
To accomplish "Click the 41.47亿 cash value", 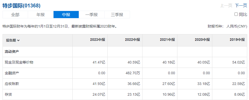I will click(x=99, y=62).
